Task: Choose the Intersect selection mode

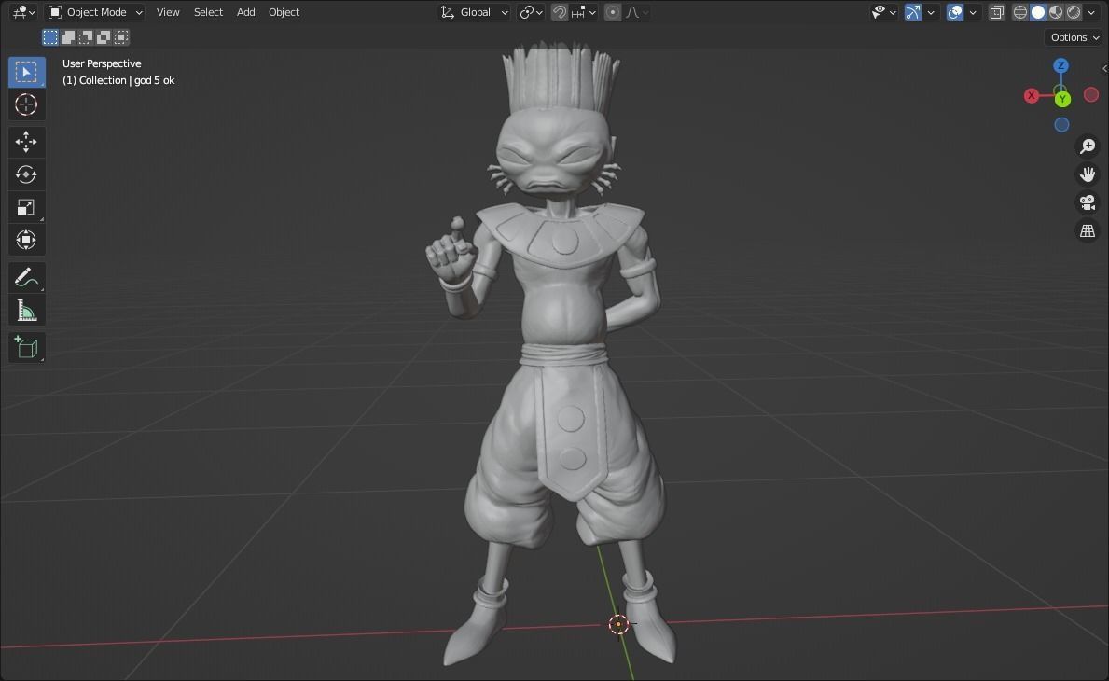Action: click(121, 36)
